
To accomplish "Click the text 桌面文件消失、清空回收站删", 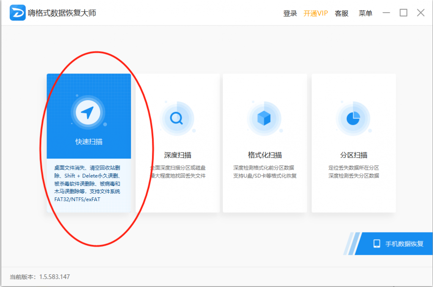I will pos(87,168).
